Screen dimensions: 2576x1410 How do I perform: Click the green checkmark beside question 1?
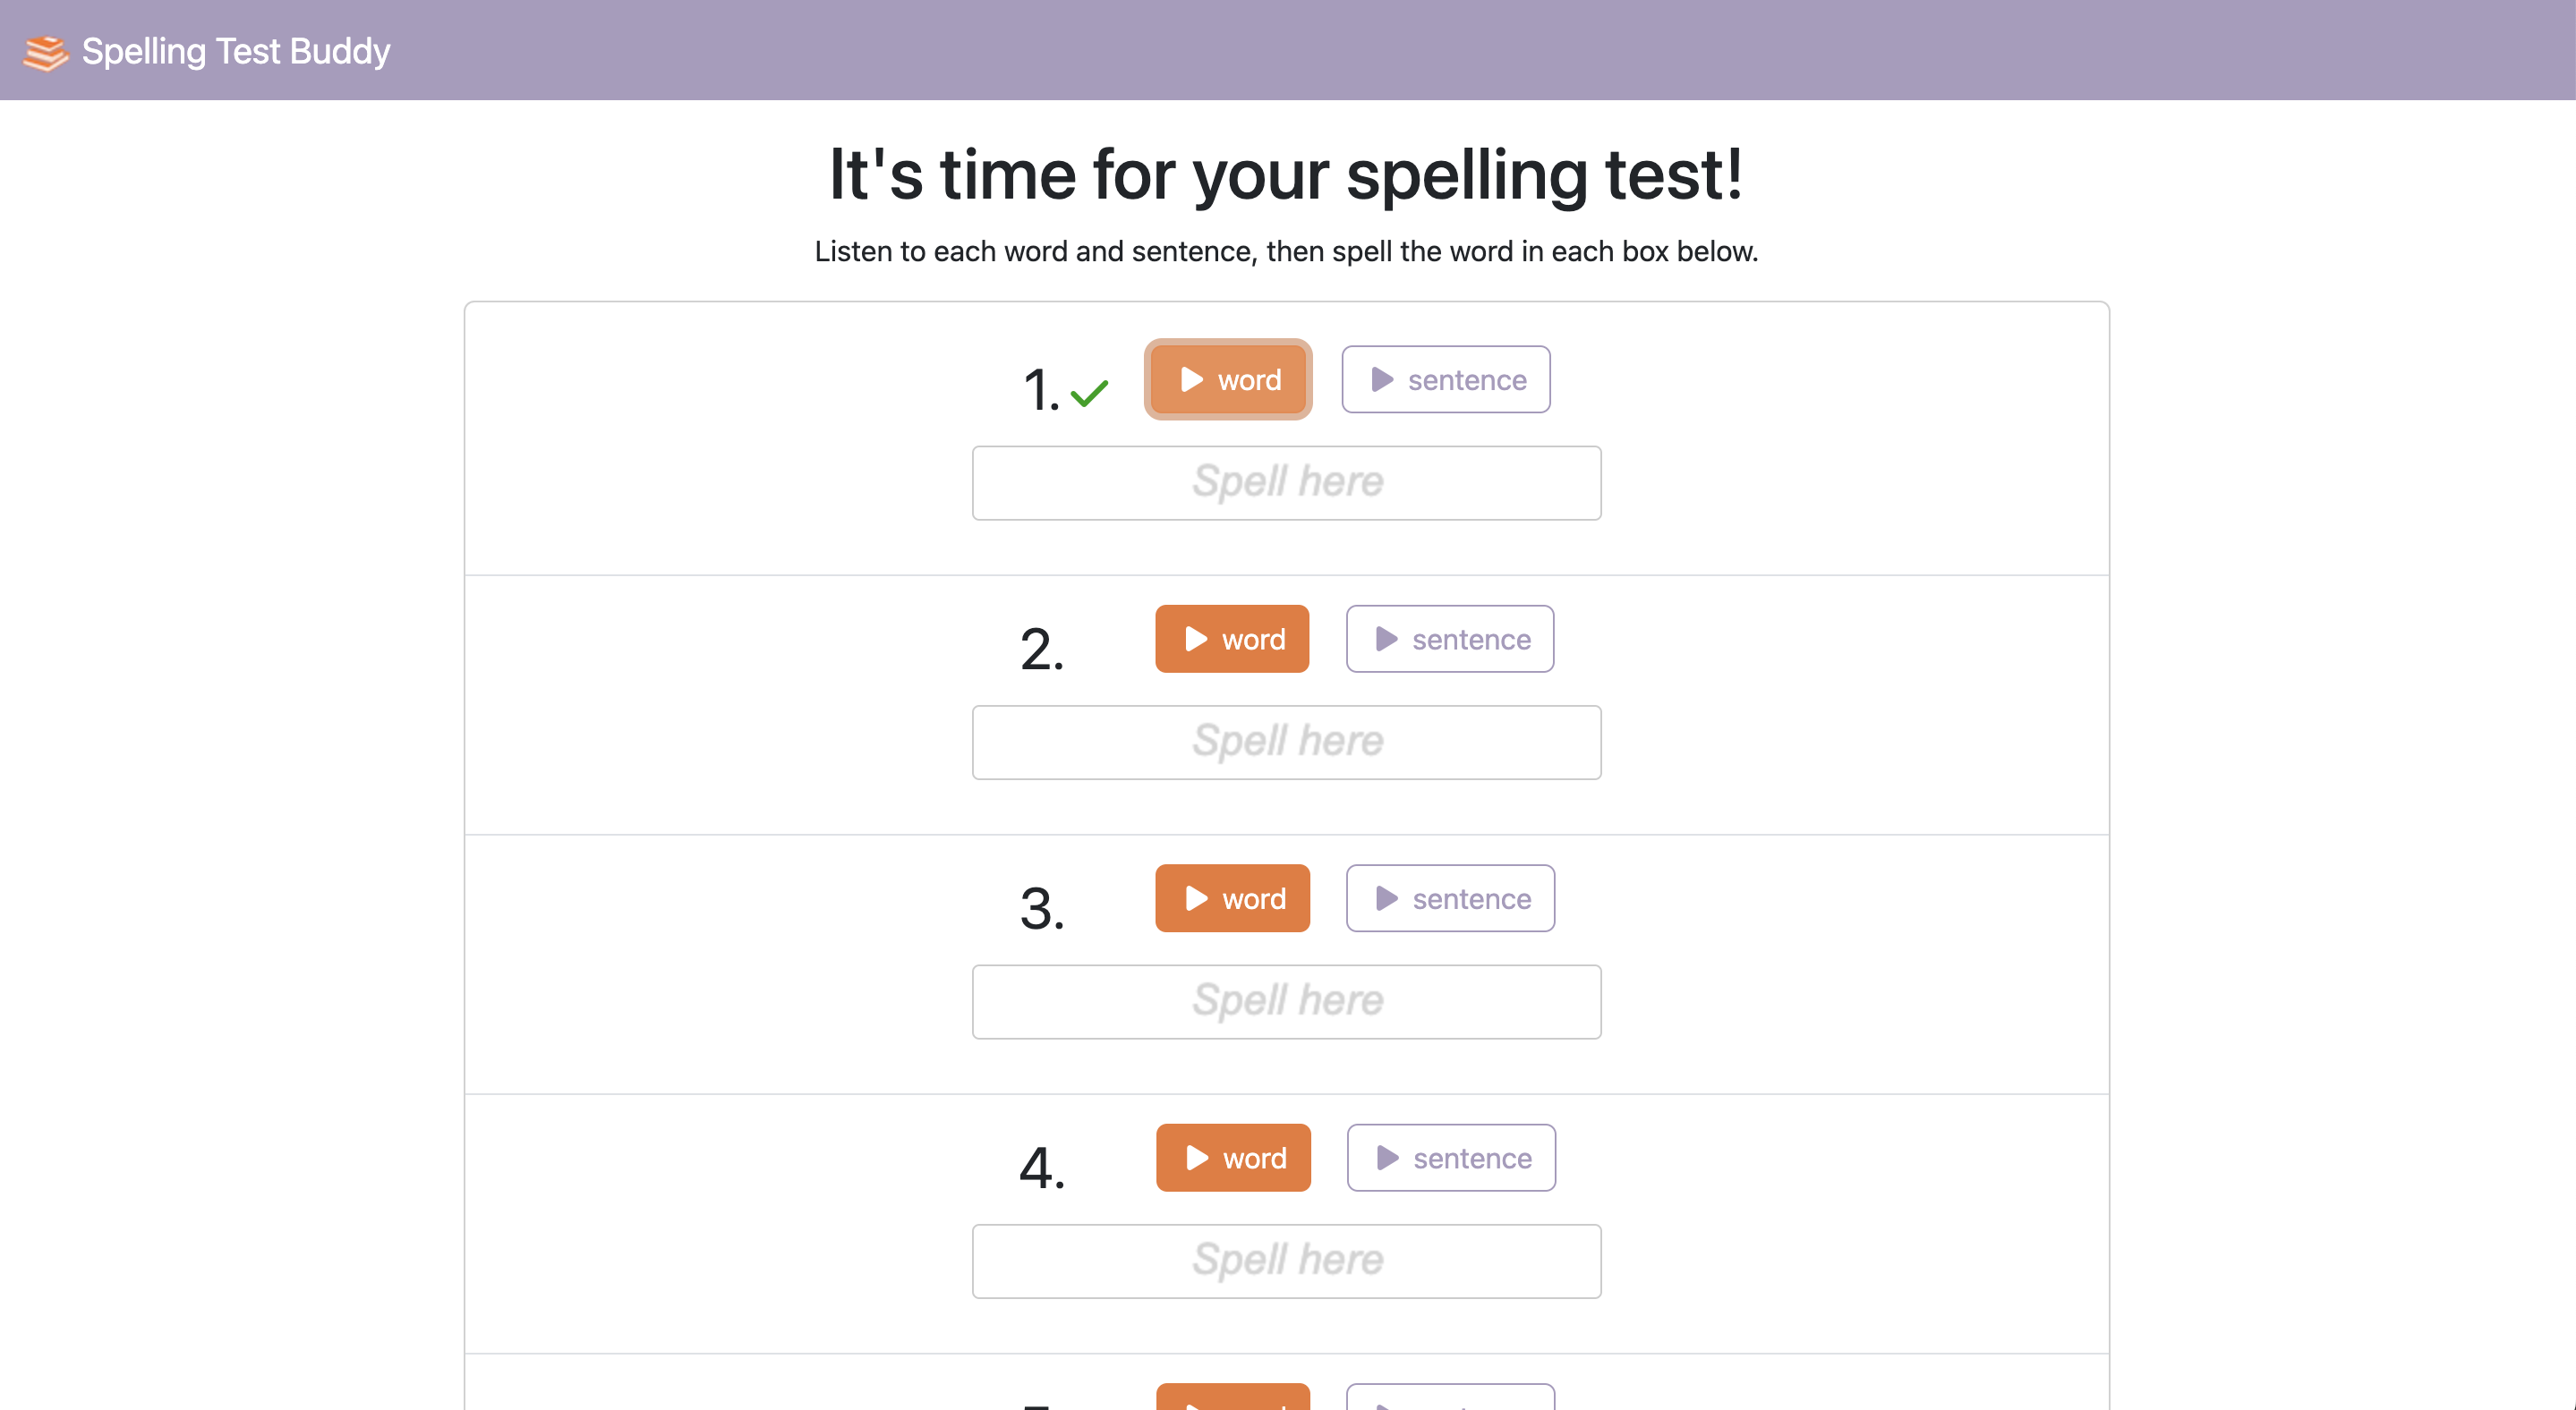[x=1091, y=394]
